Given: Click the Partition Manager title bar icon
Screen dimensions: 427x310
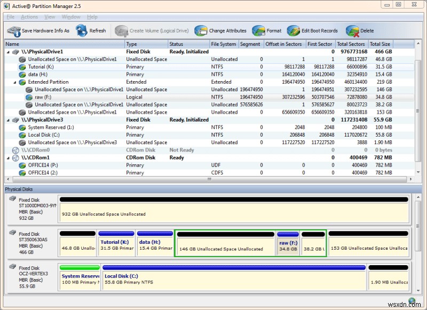Looking at the screenshot, I should [6, 6].
